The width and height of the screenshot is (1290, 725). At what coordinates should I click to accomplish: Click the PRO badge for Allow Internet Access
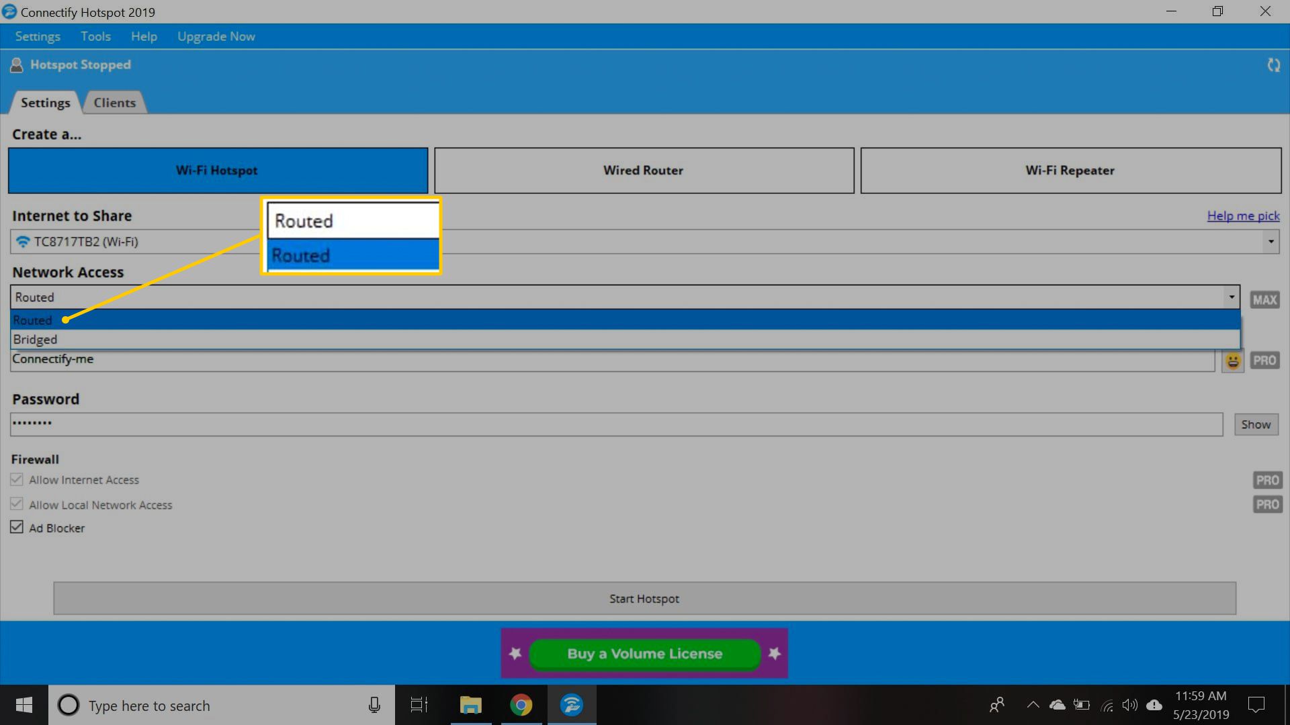[1267, 480]
